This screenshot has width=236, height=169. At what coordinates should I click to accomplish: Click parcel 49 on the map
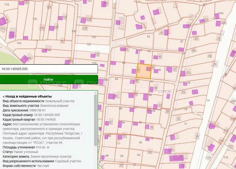(140, 142)
